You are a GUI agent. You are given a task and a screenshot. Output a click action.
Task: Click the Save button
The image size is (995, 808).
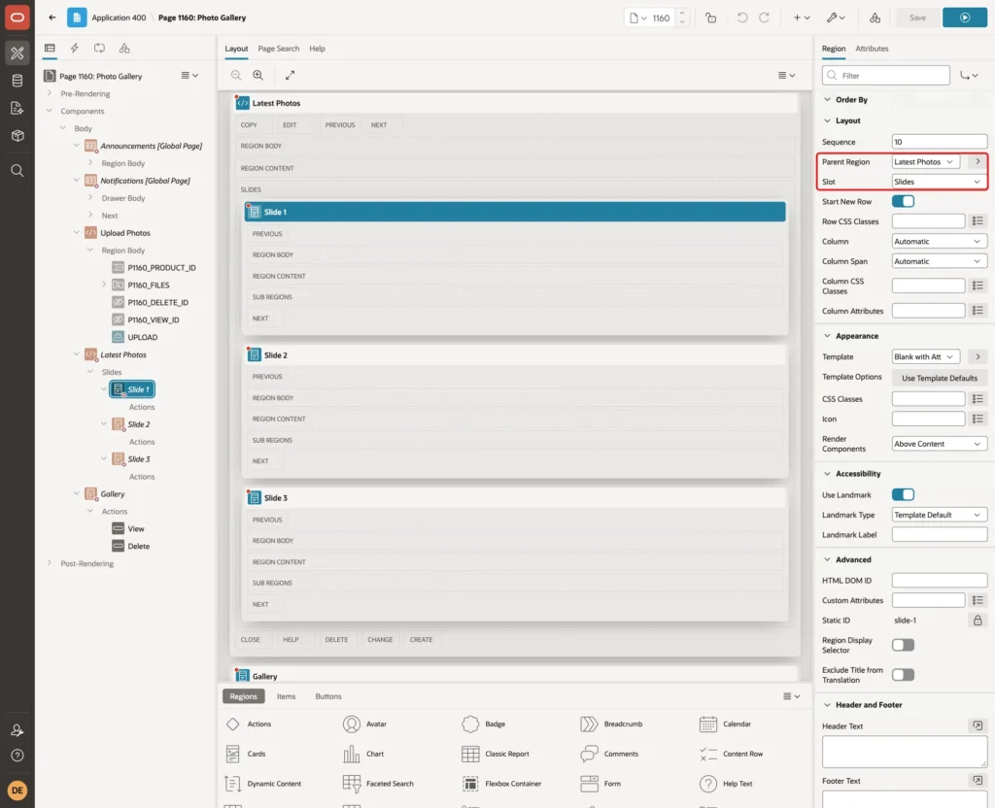[917, 17]
